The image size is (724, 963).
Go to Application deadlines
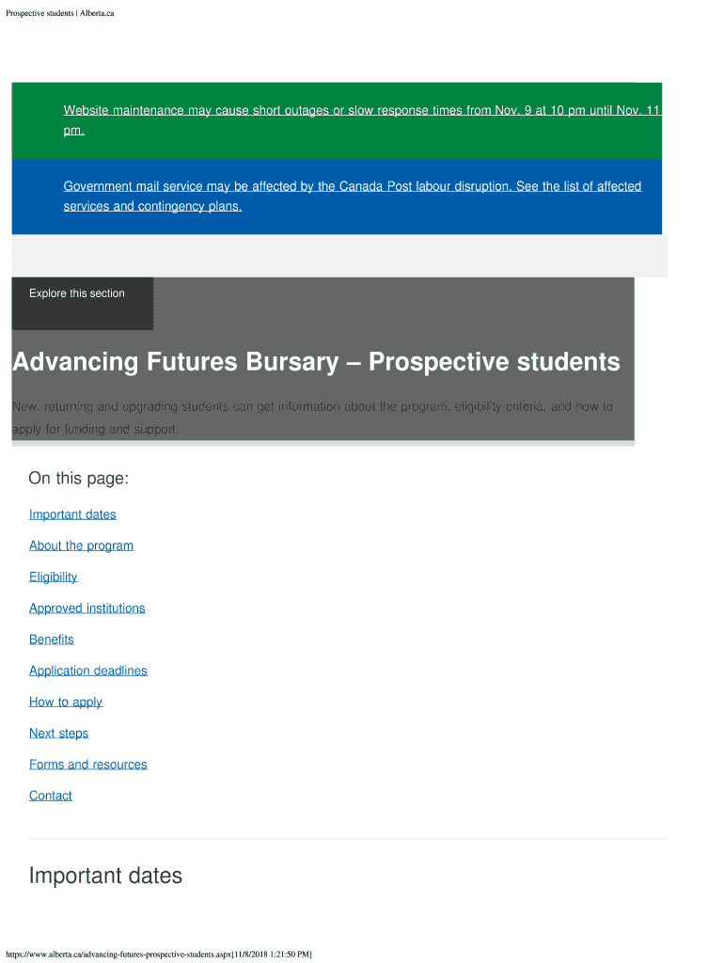click(87, 671)
